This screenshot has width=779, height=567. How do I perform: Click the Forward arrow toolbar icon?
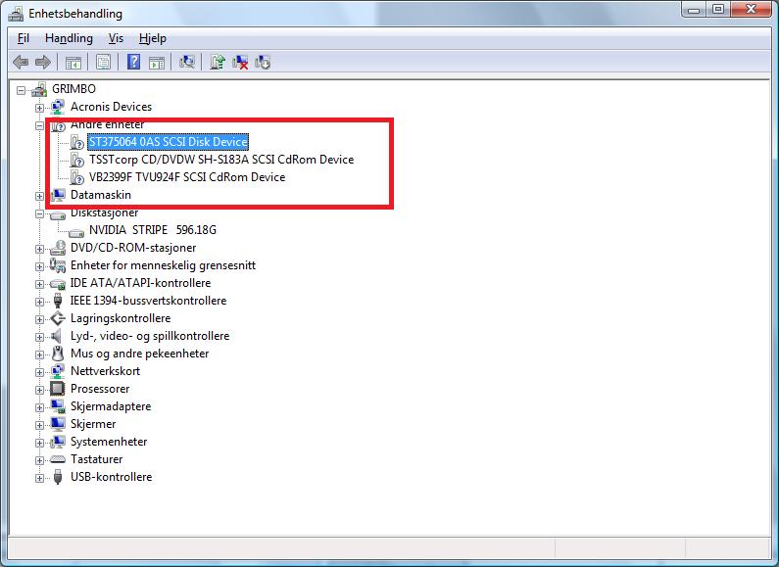point(43,62)
